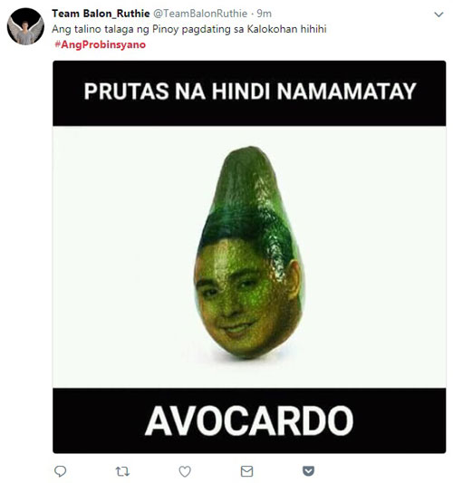
Task: Expand the tweet options chevron menu
Action: (439, 14)
